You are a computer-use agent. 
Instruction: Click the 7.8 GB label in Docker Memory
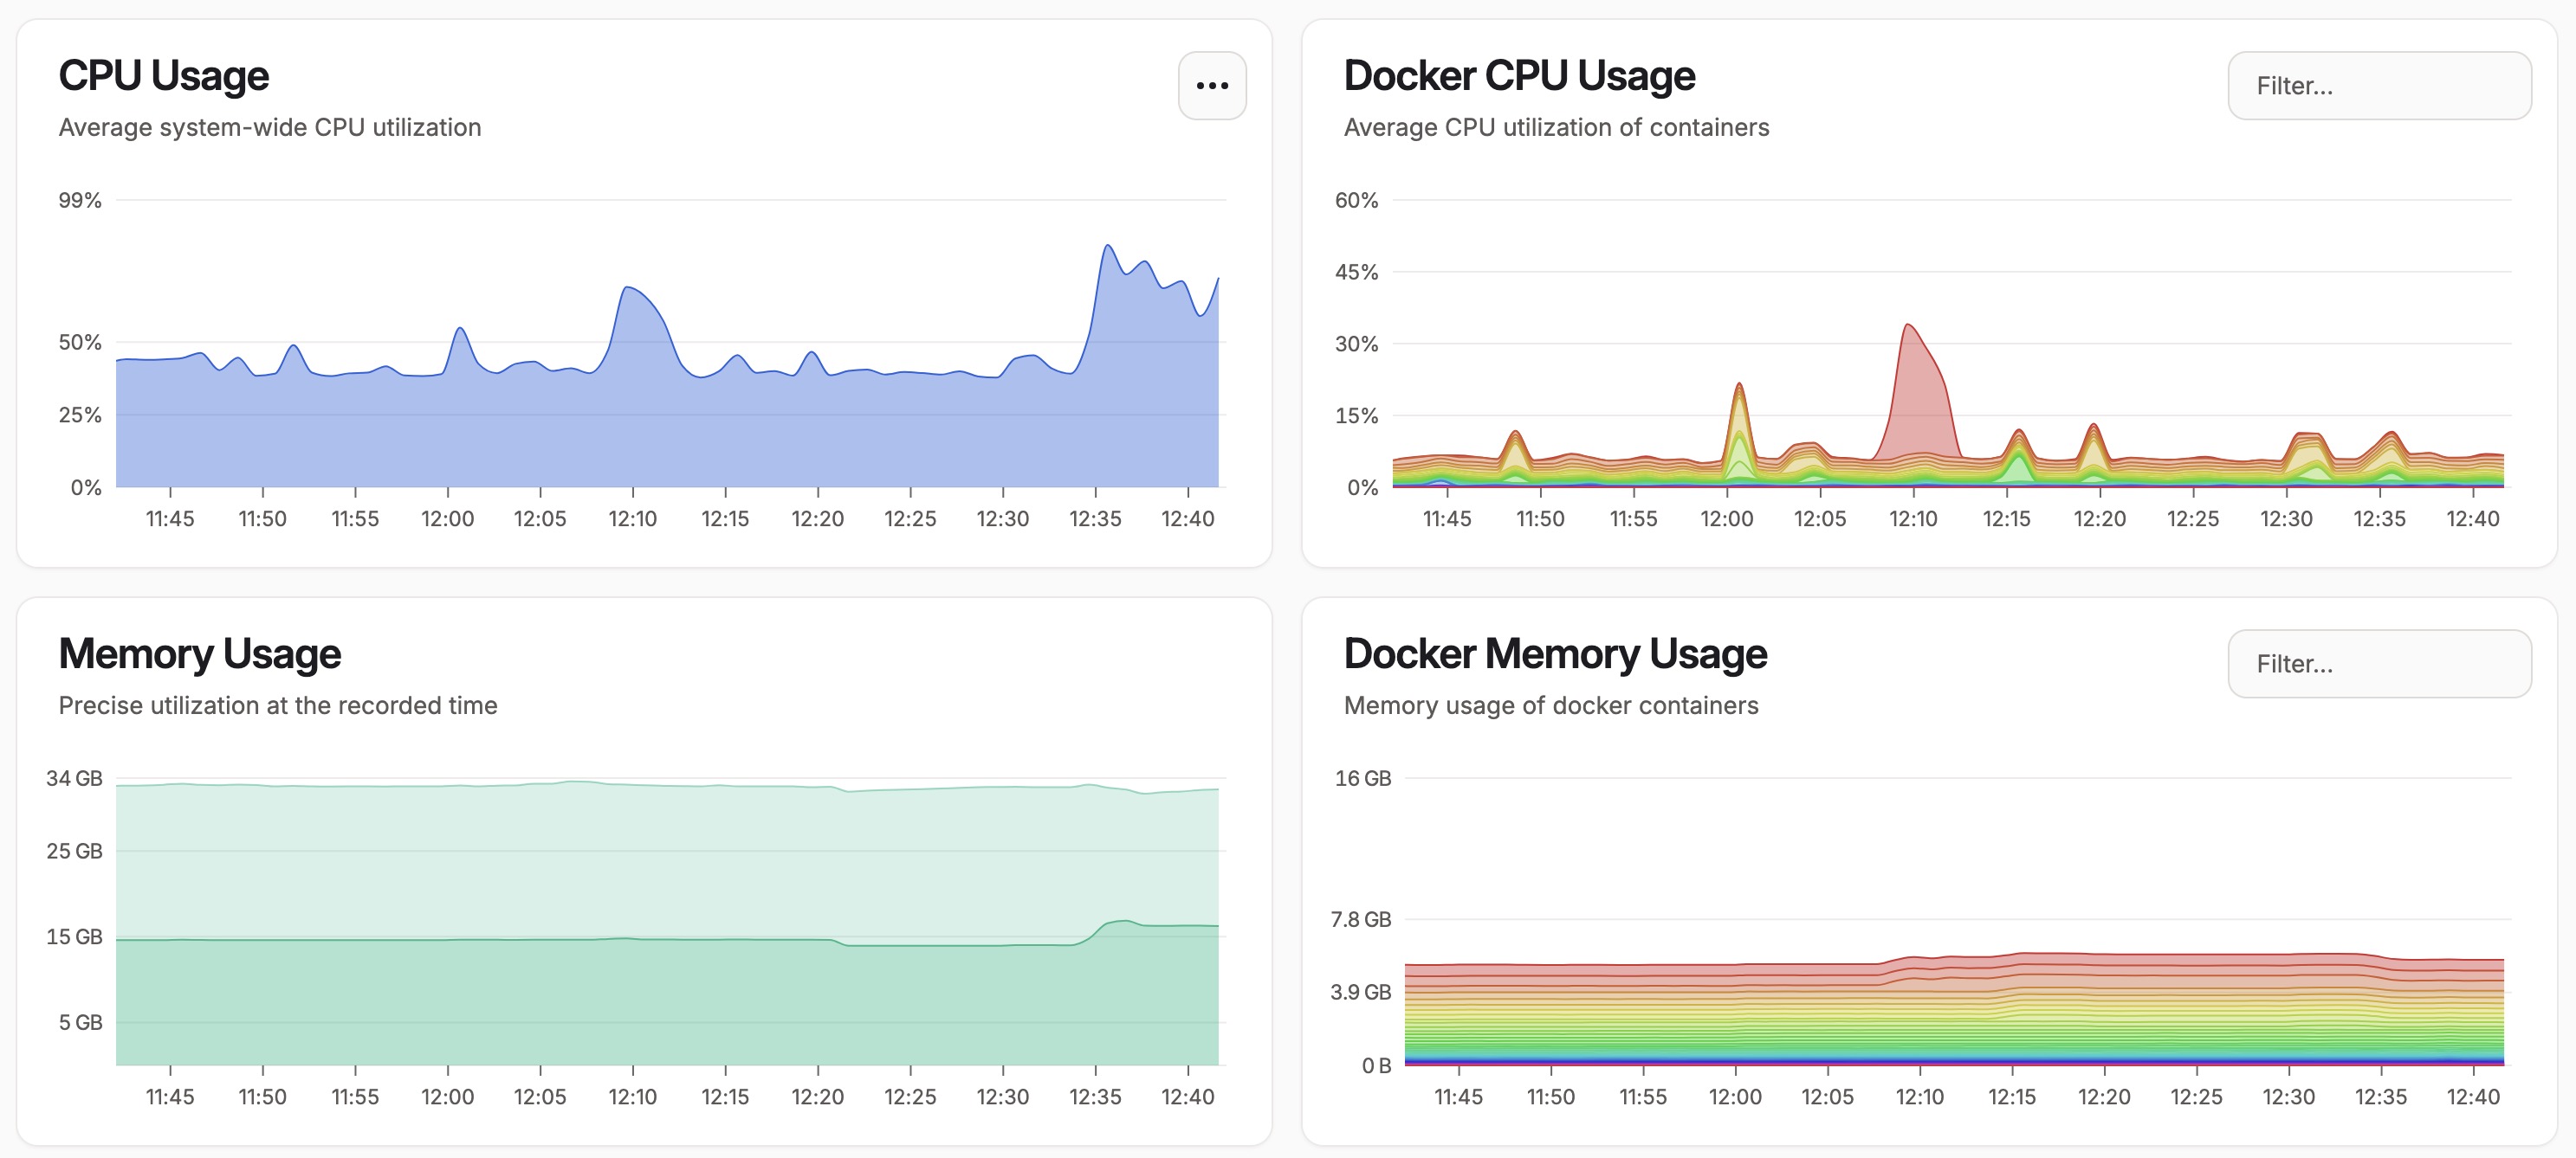coord(1360,919)
